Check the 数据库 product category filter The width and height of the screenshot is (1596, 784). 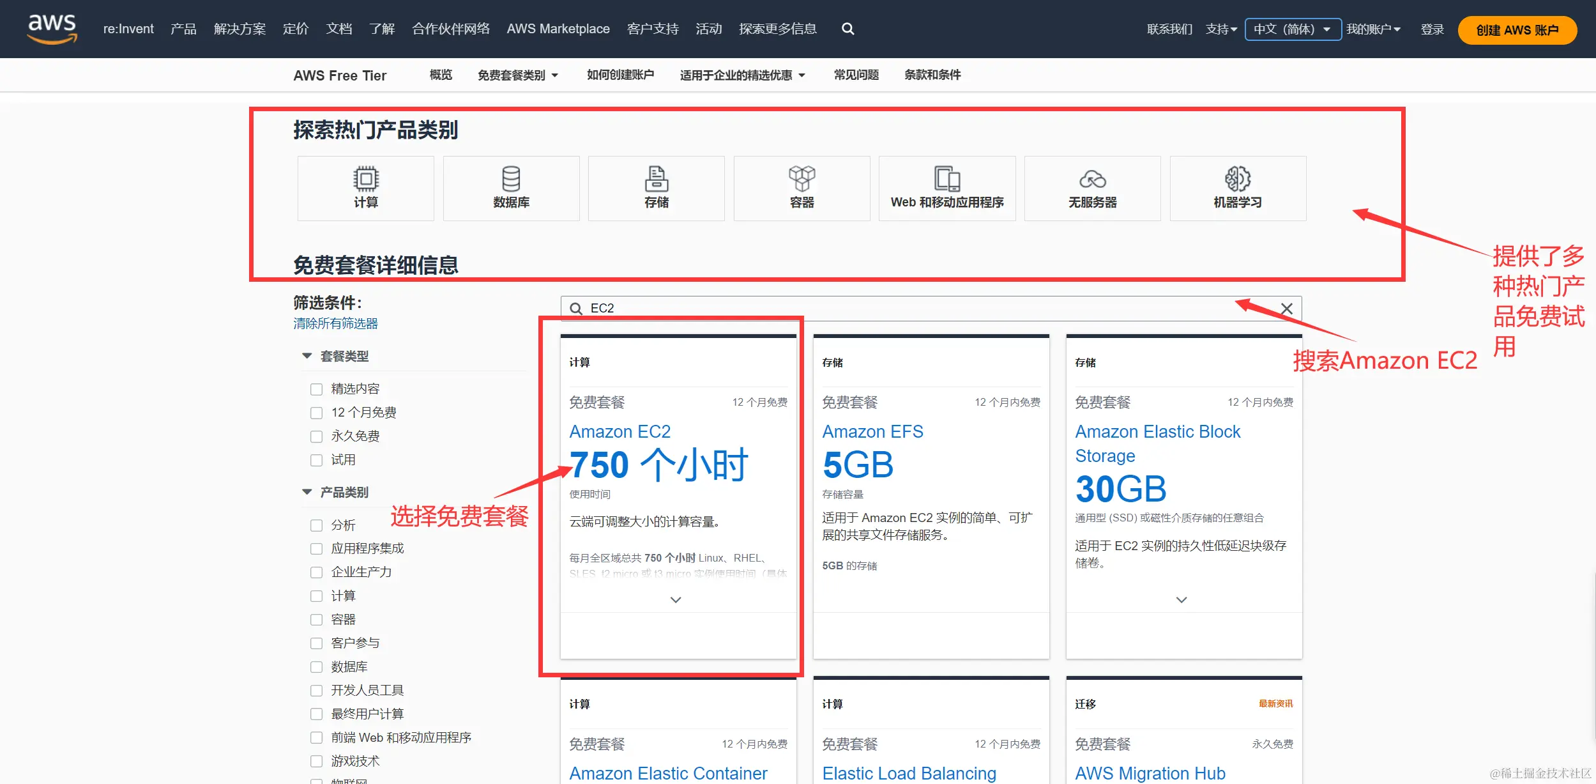click(x=316, y=667)
